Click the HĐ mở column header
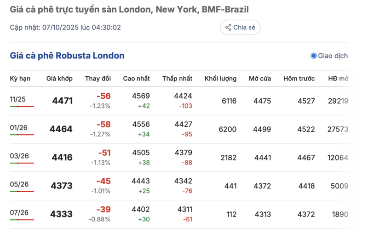Image resolution: width=368 pixels, height=233 pixels. (338, 79)
